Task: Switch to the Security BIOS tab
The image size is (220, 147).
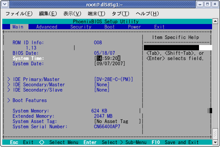Action: [x=81, y=27]
